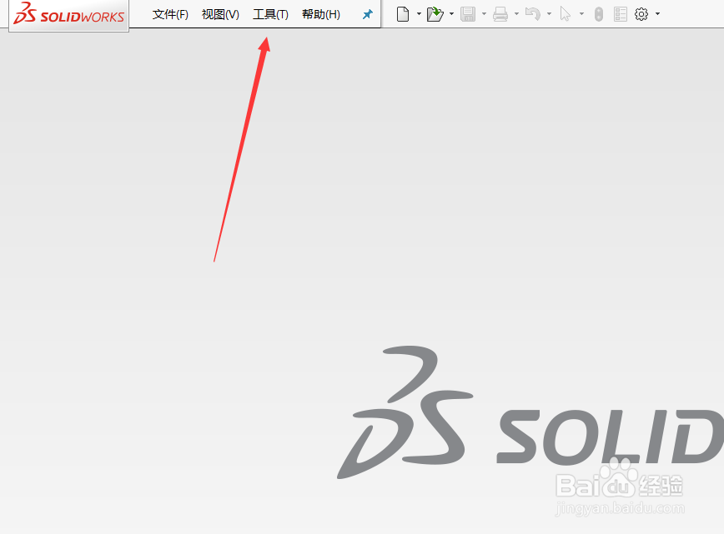Expand the Select tool dropdown arrow
This screenshot has width=724, height=534.
[x=582, y=14]
